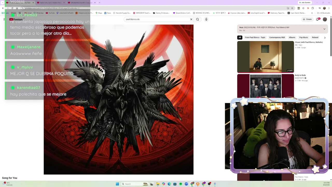Open Copilot from the taskbar
This screenshot has height=187, width=332.
163,184
